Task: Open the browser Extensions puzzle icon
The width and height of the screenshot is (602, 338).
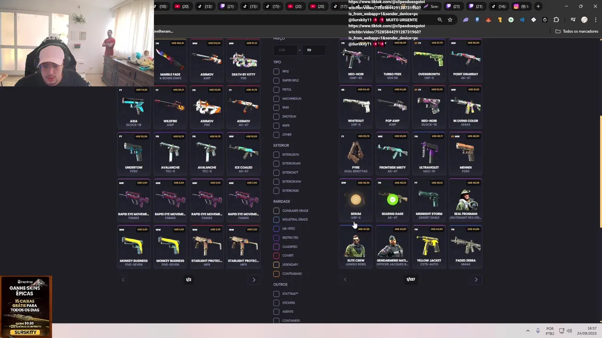Action: coord(556,20)
